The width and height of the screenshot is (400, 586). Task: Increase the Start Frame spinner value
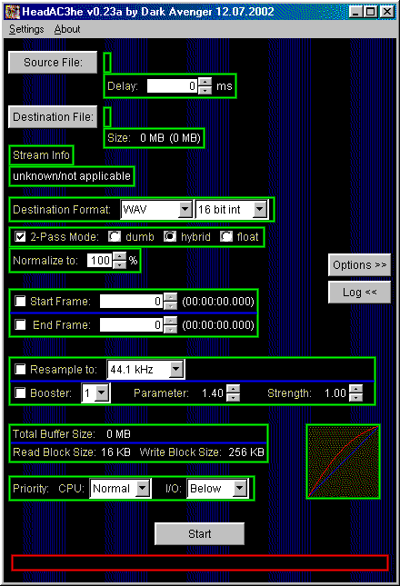click(171, 297)
